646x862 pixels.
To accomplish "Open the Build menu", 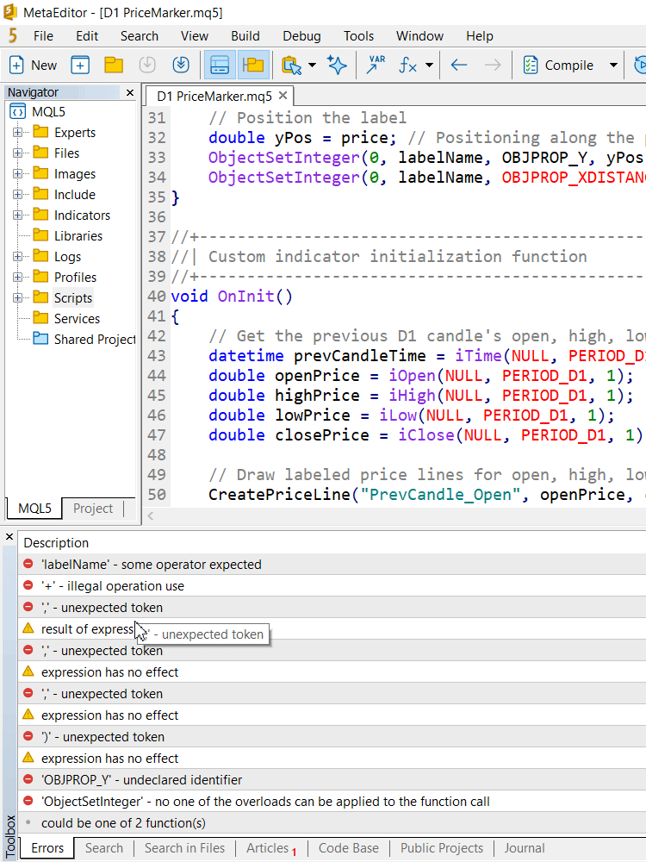I will click(245, 36).
